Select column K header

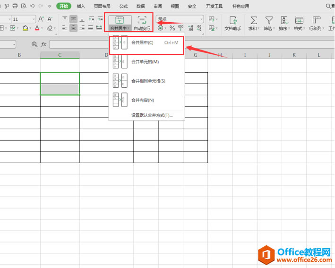(x=294, y=55)
